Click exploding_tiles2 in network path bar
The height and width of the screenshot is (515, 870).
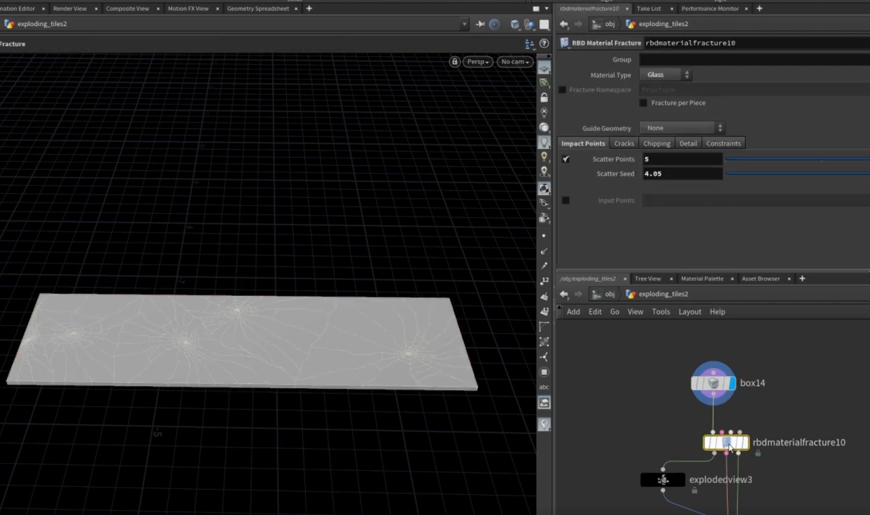tap(663, 294)
